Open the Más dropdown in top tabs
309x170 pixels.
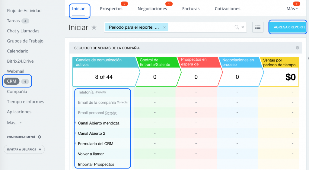point(292,9)
